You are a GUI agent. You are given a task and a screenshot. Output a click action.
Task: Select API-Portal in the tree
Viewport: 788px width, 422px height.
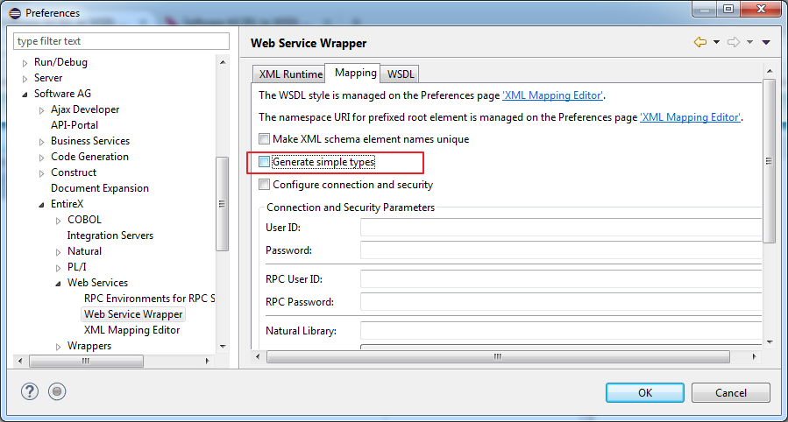coord(75,125)
